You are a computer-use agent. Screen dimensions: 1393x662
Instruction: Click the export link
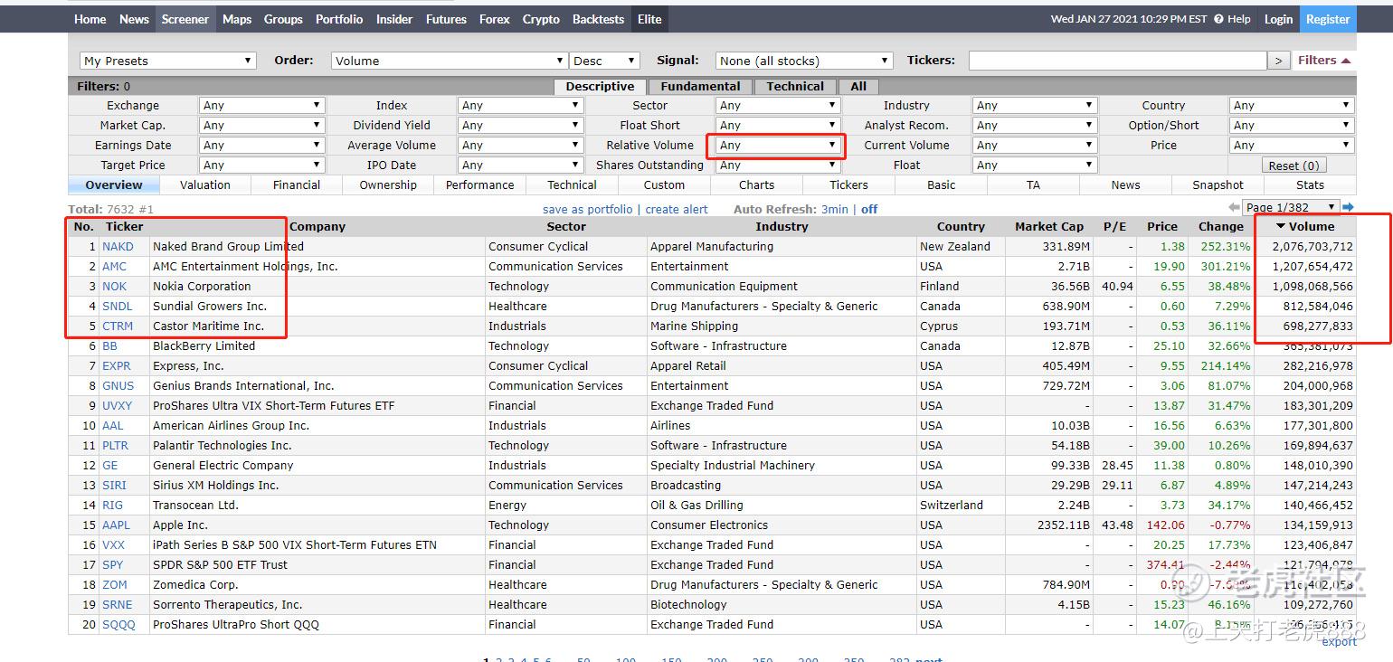point(1339,642)
